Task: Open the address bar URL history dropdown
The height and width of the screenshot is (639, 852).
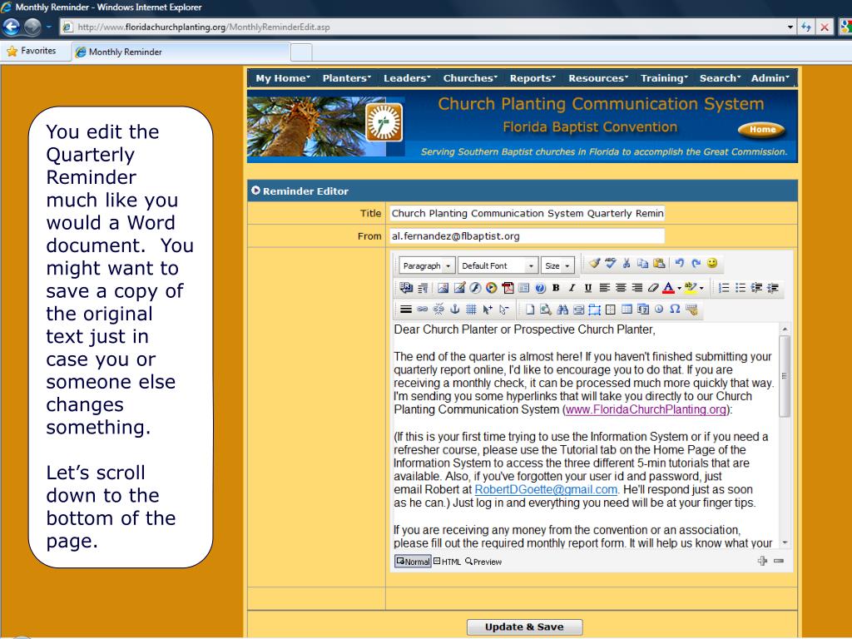Action: tap(790, 27)
